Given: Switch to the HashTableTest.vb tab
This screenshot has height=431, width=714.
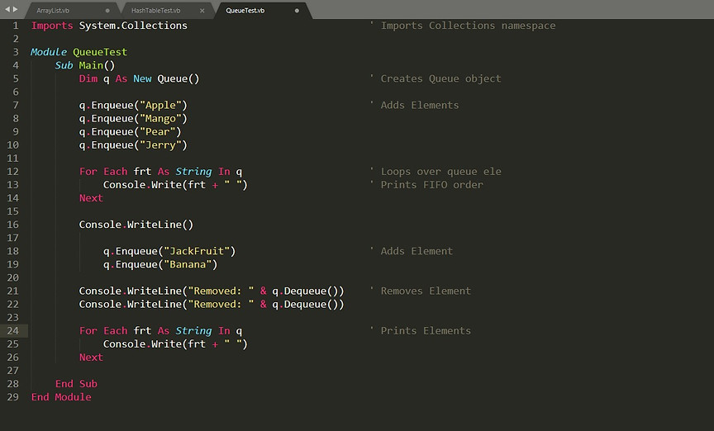Looking at the screenshot, I should click(x=155, y=11).
